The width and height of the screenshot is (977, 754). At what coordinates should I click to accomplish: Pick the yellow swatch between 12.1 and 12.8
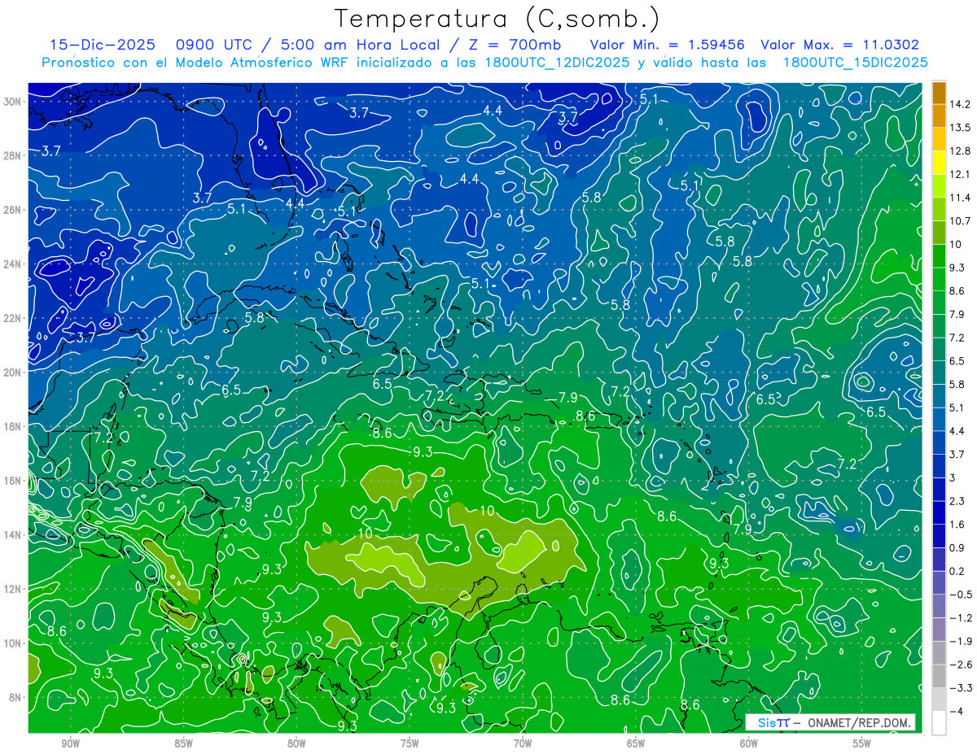[939, 163]
